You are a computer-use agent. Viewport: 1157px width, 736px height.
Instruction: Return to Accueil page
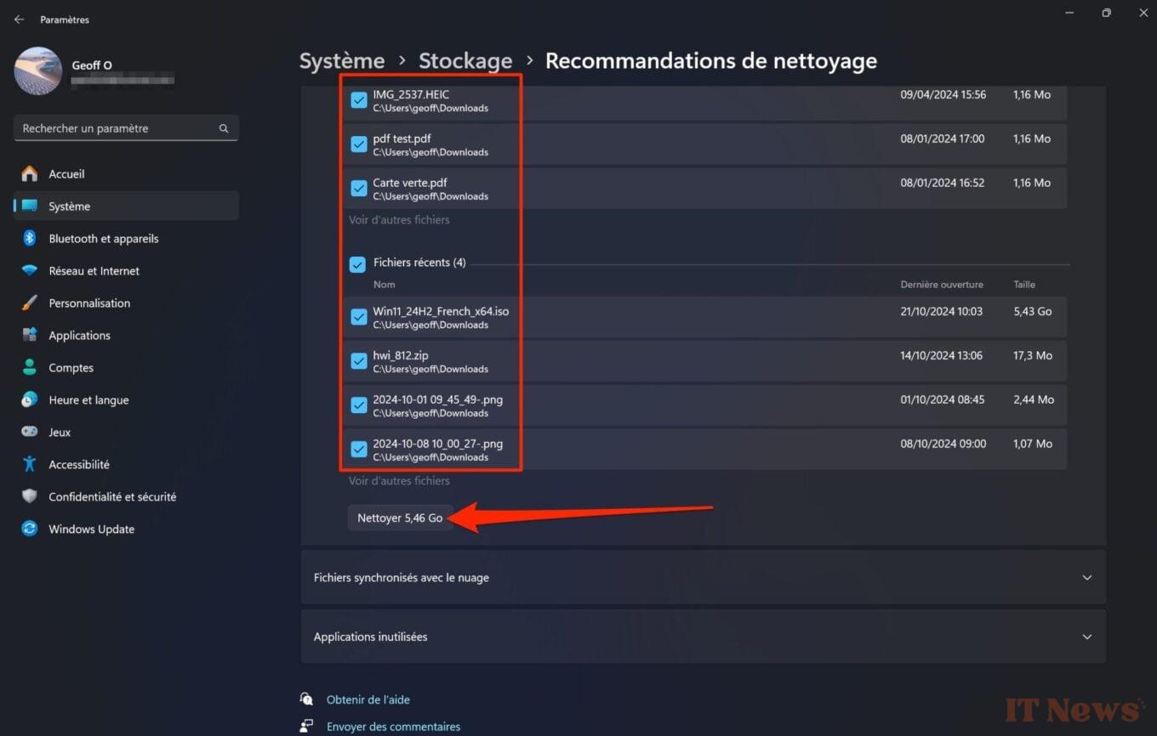pos(66,173)
